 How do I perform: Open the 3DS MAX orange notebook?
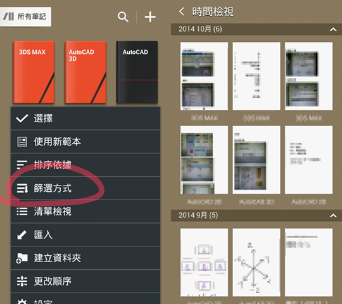point(34,72)
